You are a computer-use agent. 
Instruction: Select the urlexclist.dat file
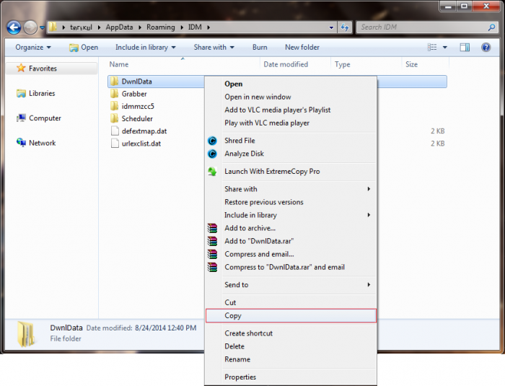coord(141,144)
